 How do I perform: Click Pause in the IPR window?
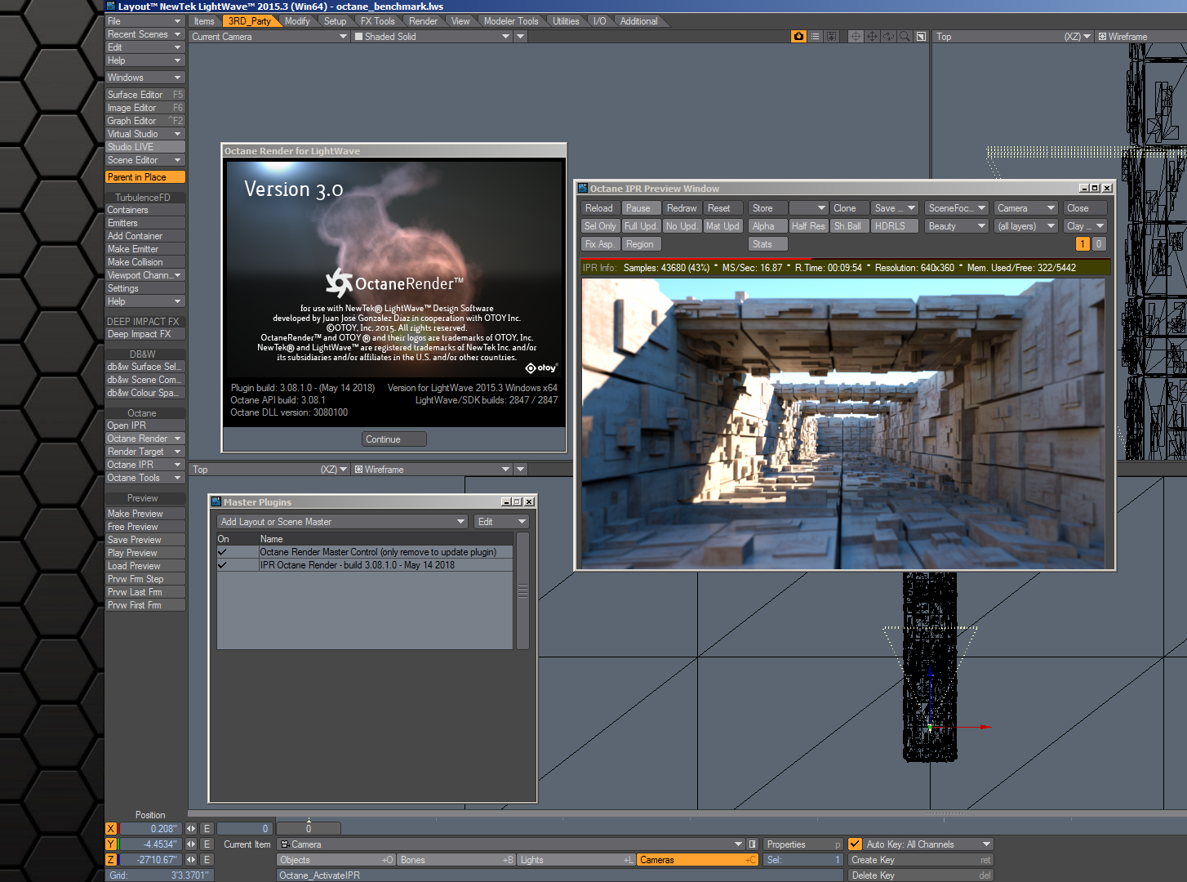click(x=641, y=208)
